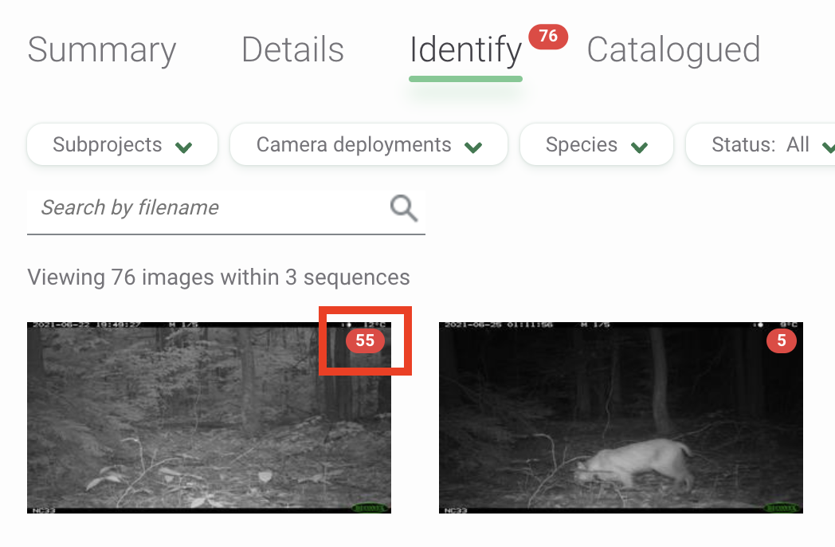
Task: Switch to the Details tab
Action: pos(292,49)
